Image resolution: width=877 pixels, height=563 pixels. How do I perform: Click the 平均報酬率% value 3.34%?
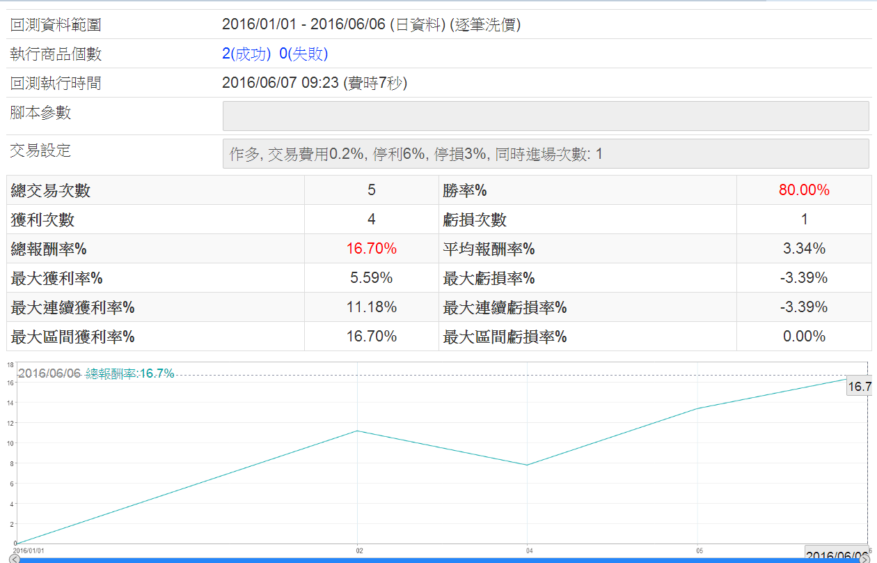[804, 249]
